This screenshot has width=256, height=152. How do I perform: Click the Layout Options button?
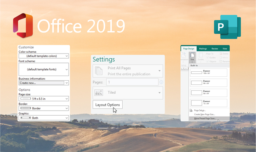tap(107, 105)
